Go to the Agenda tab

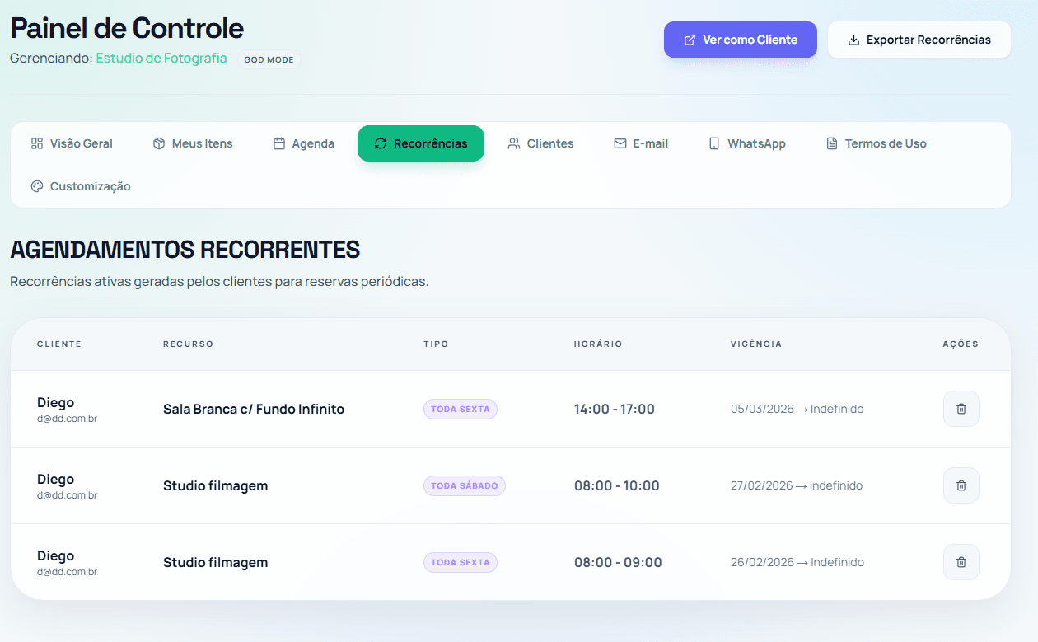304,143
